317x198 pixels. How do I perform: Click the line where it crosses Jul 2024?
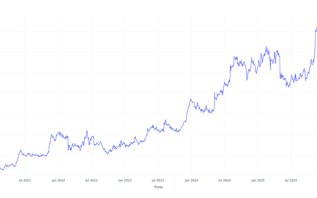tap(225, 83)
